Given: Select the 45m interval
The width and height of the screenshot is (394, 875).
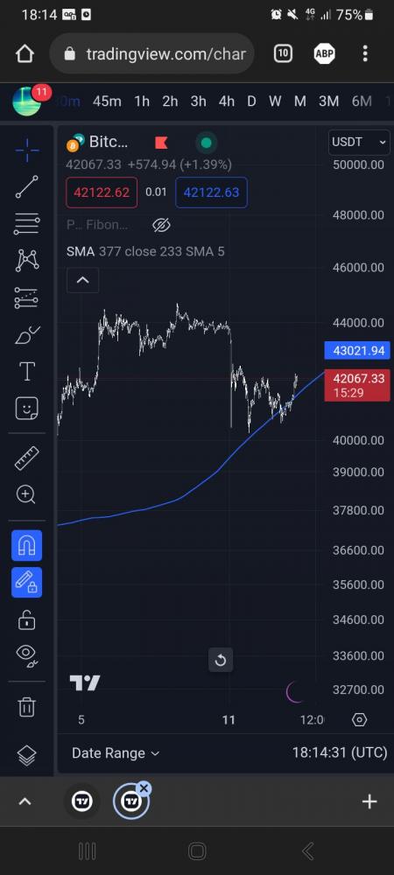Looking at the screenshot, I should [107, 101].
